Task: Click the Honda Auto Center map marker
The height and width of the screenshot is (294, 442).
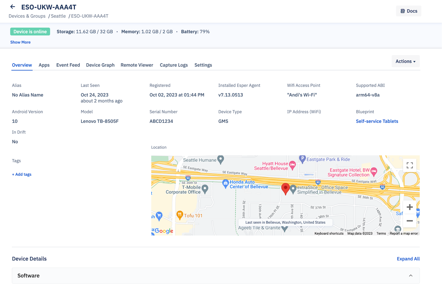Action: [226, 183]
